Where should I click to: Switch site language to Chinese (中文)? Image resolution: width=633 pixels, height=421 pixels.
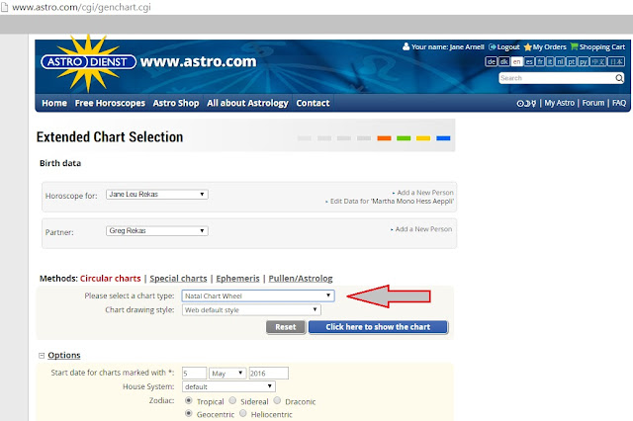coord(597,61)
